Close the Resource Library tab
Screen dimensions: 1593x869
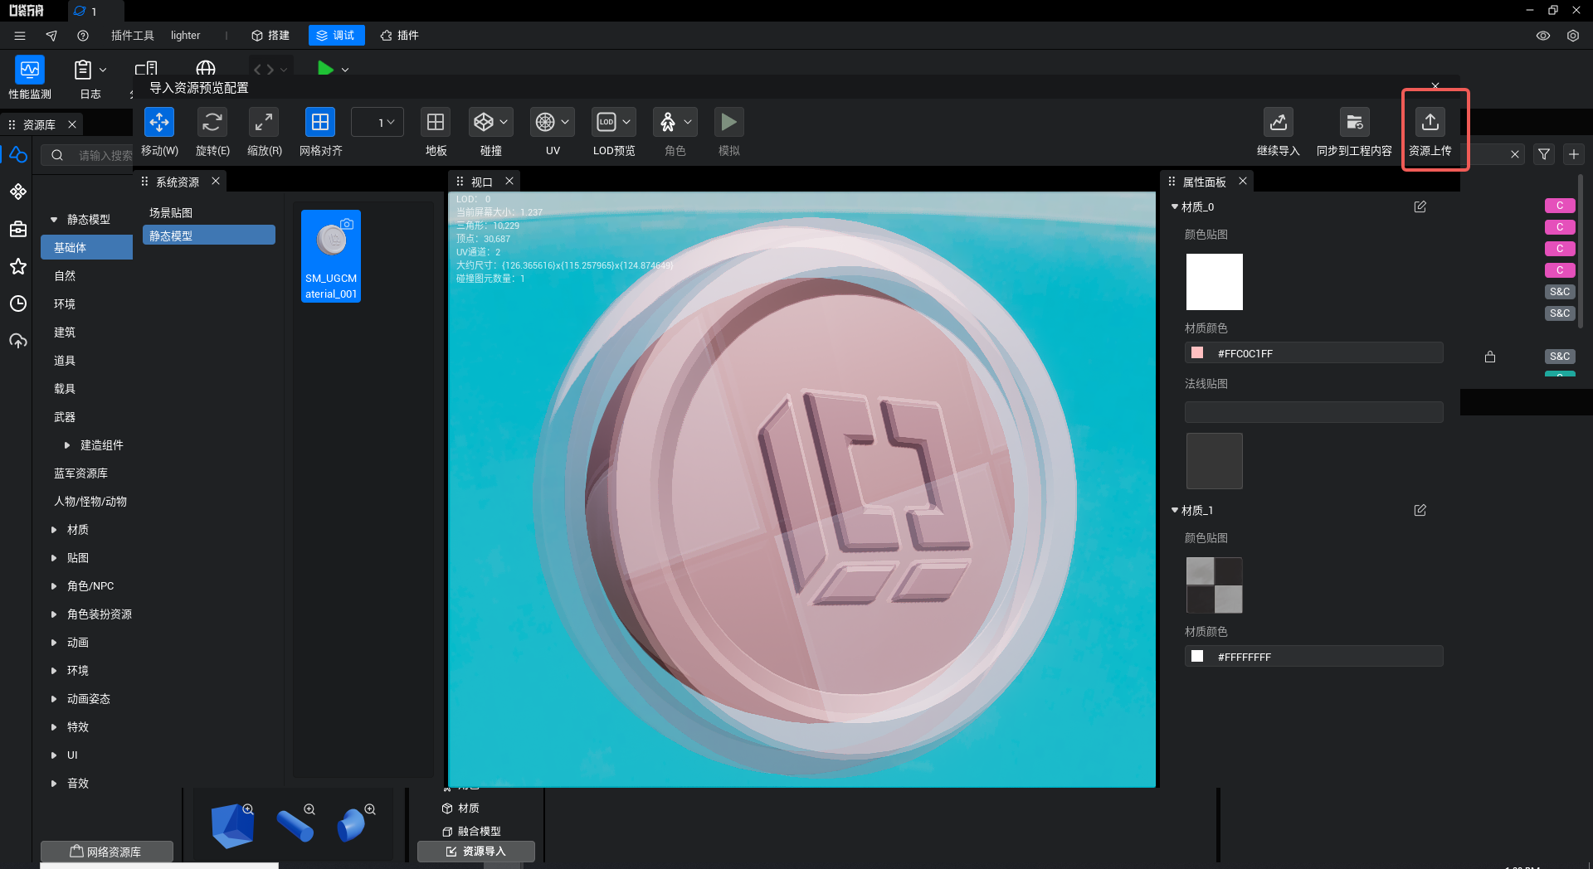(x=72, y=124)
